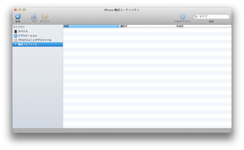Click the 書き出す (Export) box icon
This screenshot has width=244, height=150.
(x=45, y=17)
